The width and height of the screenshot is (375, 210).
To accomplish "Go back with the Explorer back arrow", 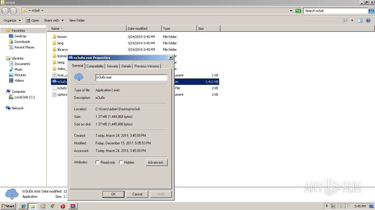I will pyautogui.click(x=5, y=11).
